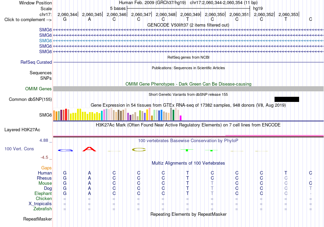Click the magenta last bar in GTEx chart
This screenshot has height=227, width=324.
click(181, 118)
